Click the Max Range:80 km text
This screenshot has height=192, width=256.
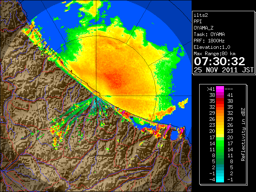tap(214, 54)
